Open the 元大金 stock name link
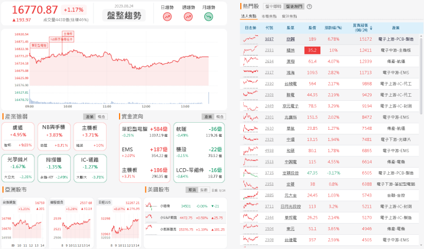This screenshot has width=424, height=249. coord(290,195)
